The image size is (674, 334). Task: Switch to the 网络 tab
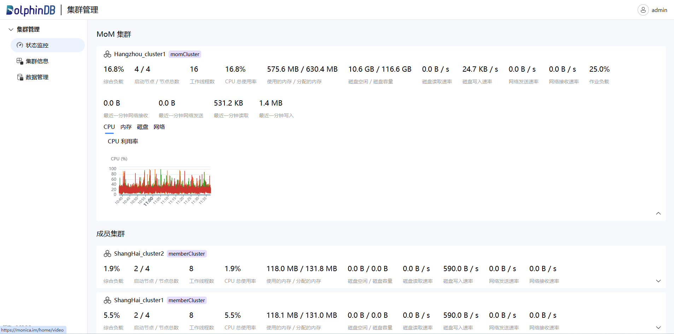tap(159, 127)
